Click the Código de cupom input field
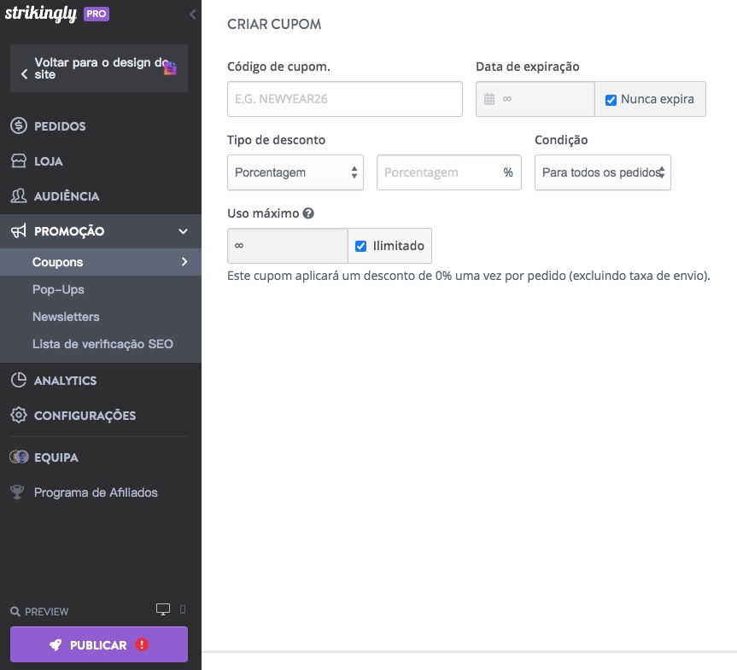737x670 pixels. pyautogui.click(x=344, y=99)
